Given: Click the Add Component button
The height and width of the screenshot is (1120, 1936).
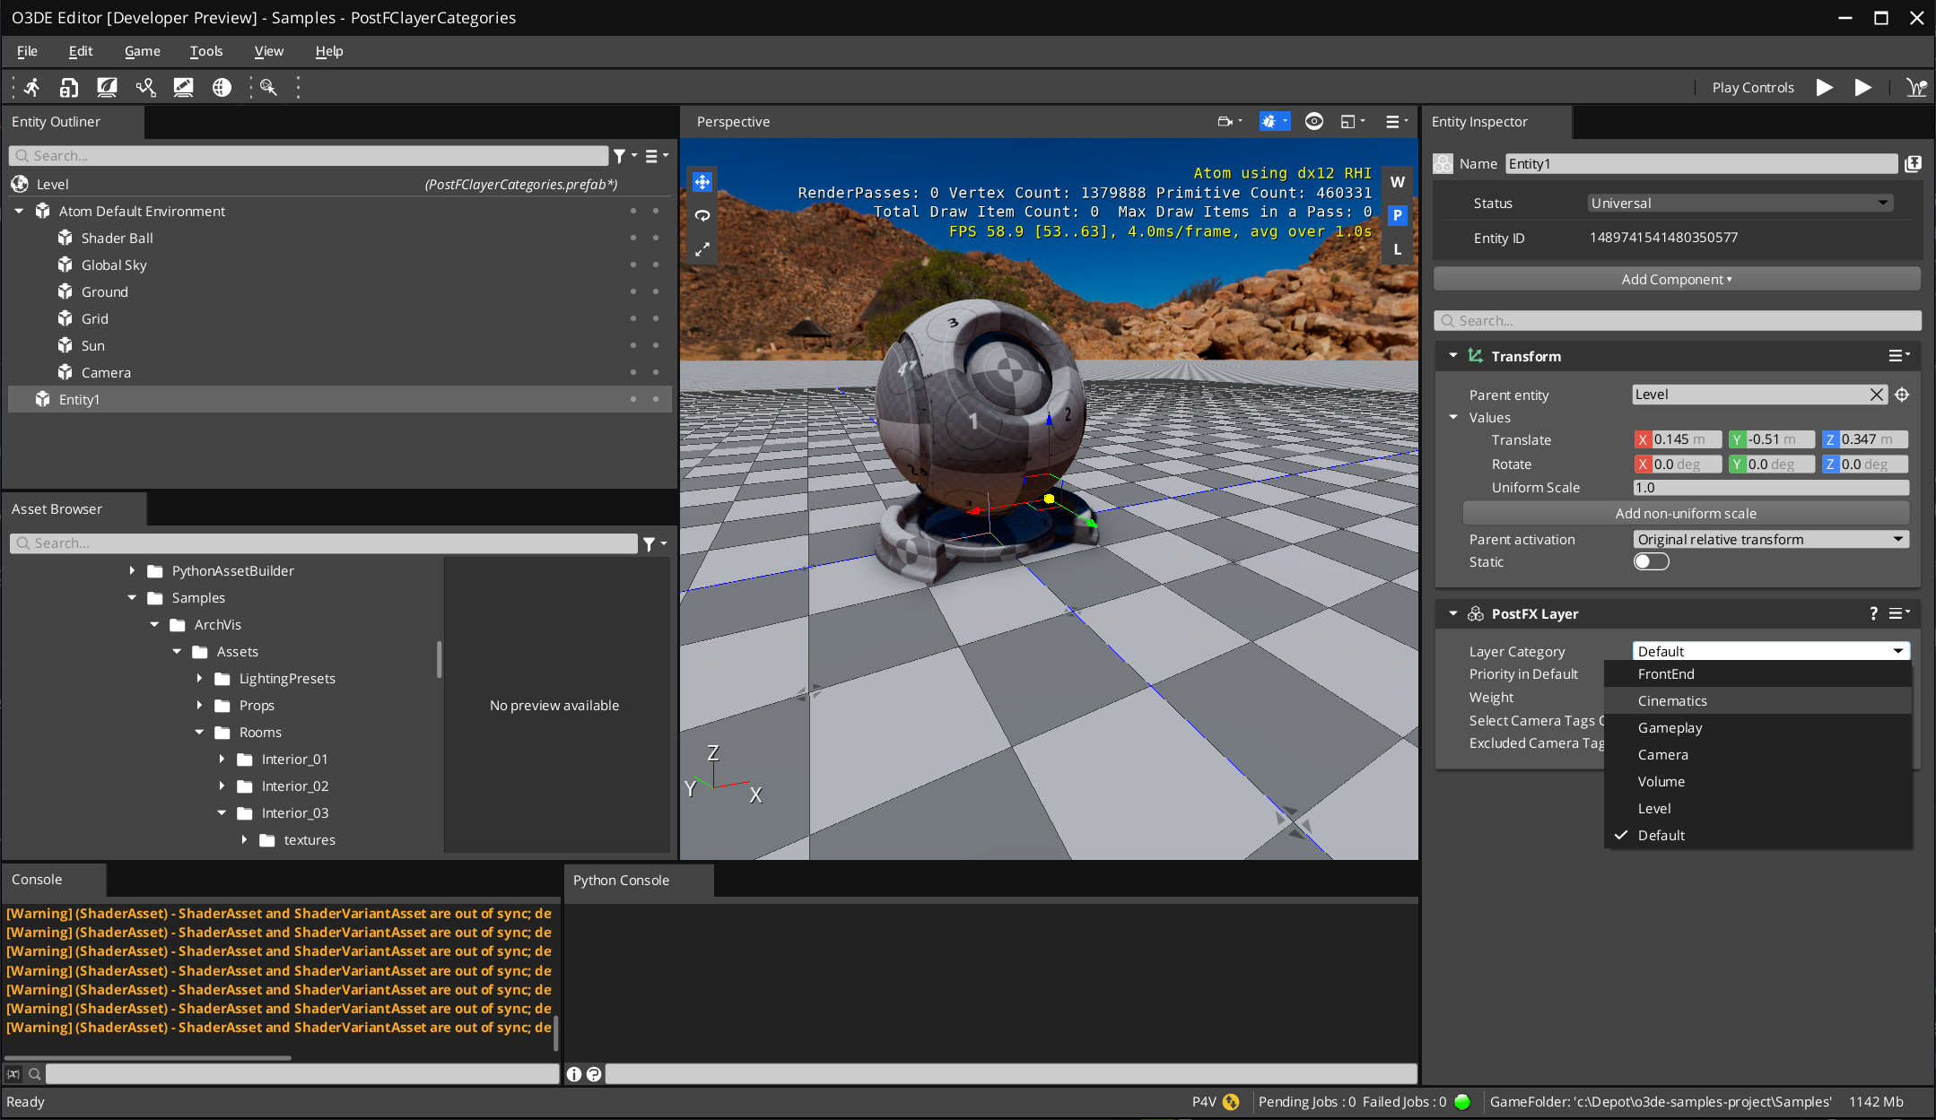Looking at the screenshot, I should (1676, 279).
